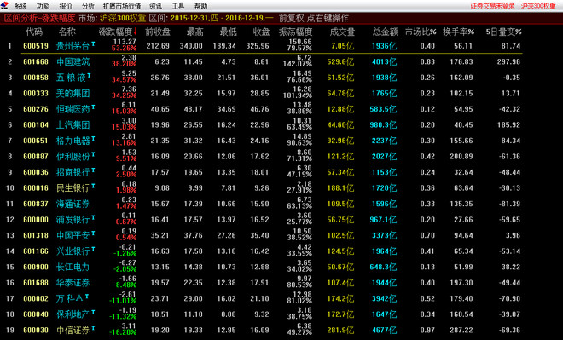The height and width of the screenshot is (340, 563).
Task: Click the date range 2015-12-31 to 2016-12-19
Action: [222, 18]
